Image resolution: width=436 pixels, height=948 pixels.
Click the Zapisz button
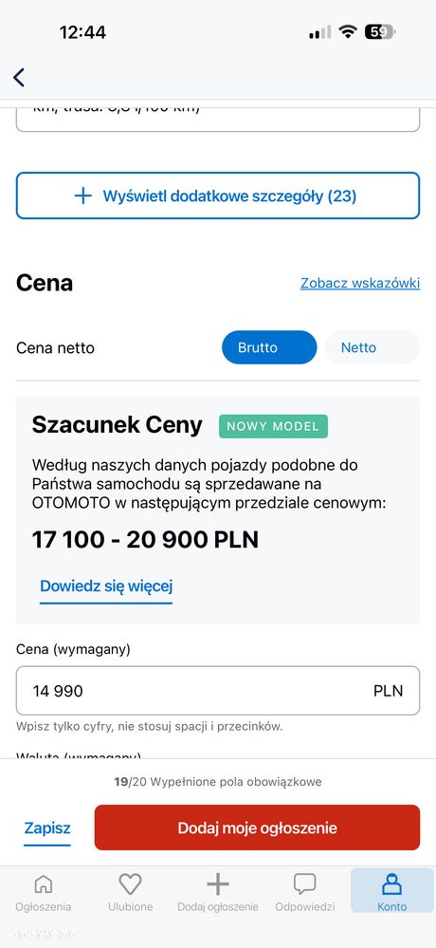point(47,828)
